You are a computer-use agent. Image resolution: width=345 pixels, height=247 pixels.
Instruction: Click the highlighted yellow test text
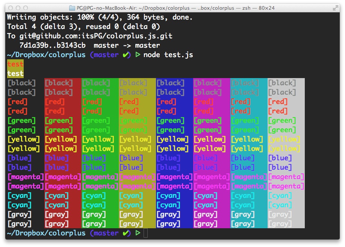coord(15,64)
